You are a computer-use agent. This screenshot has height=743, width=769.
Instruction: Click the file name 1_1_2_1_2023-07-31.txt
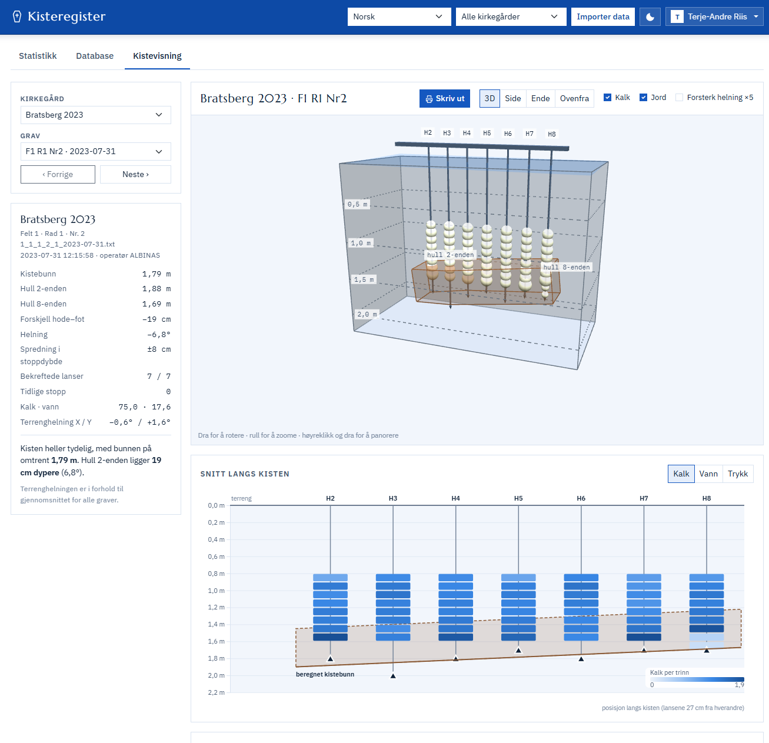(x=68, y=244)
